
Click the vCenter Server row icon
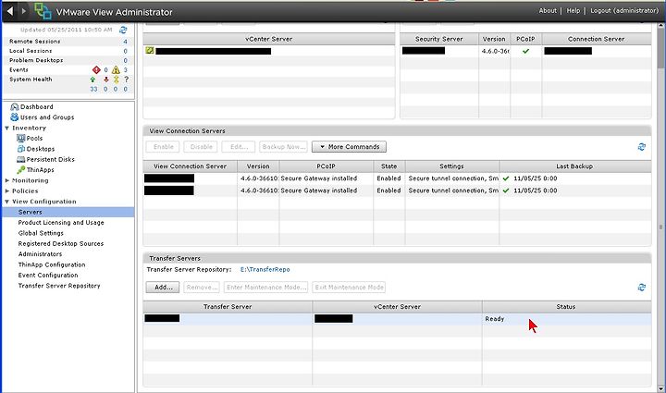coord(150,51)
